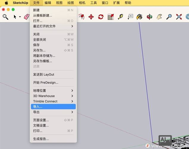Select the Zoom Extents red arrows tool
Viewport: 189px width, 149px height.
[x=179, y=17]
